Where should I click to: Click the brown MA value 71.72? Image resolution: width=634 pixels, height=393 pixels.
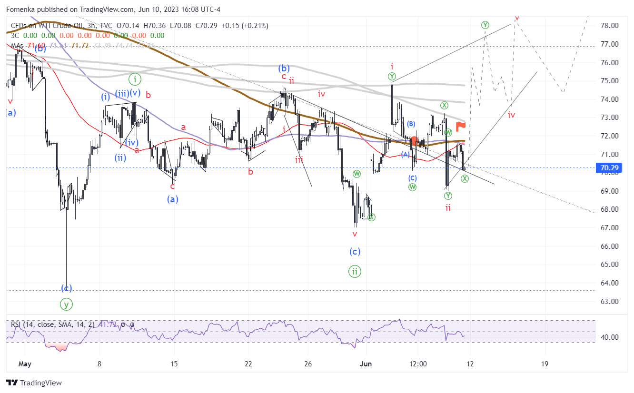pos(79,46)
